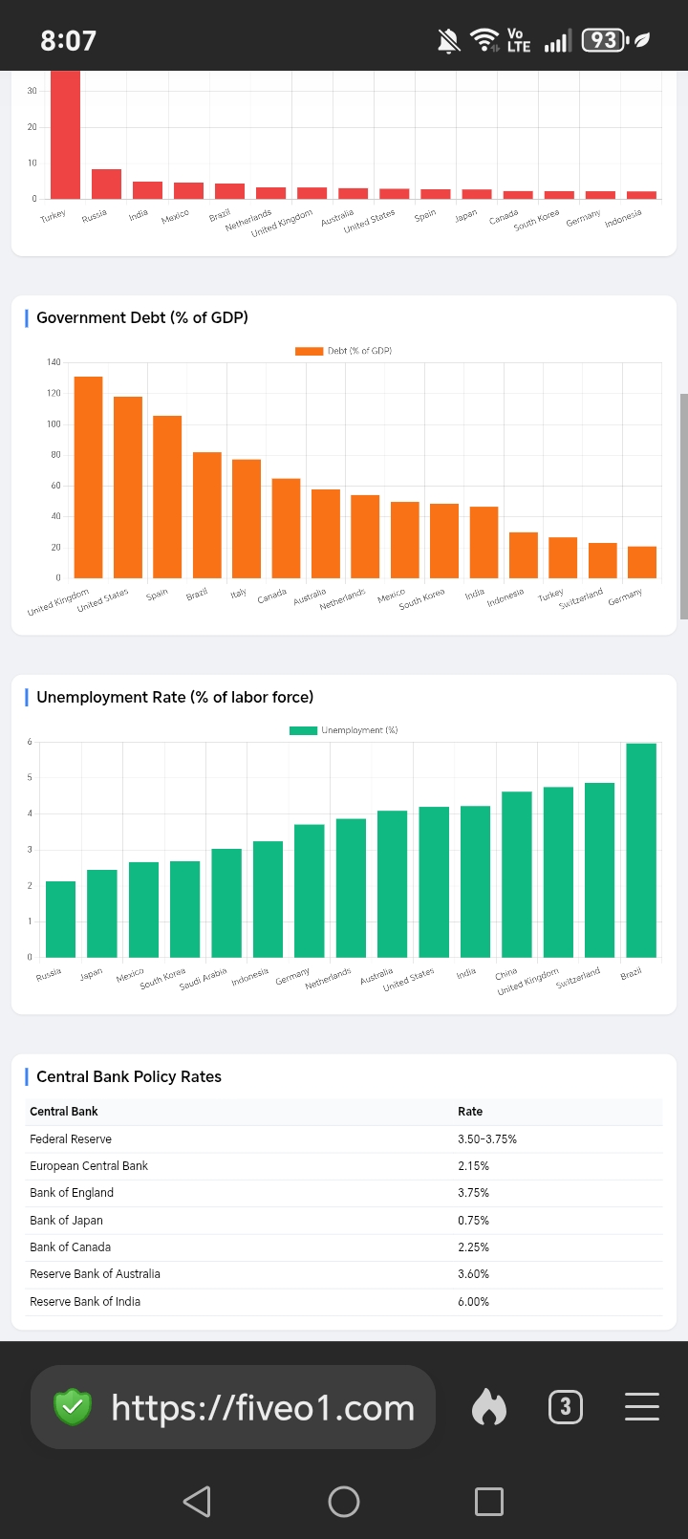Tap the Rate column header
This screenshot has height=1539, width=688.
(470, 1112)
